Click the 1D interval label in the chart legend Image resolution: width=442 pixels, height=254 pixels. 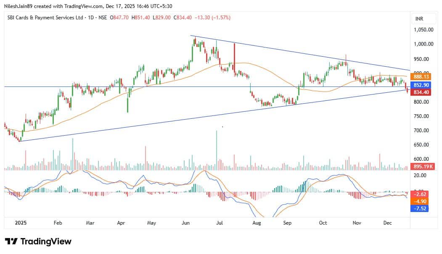click(x=91, y=18)
